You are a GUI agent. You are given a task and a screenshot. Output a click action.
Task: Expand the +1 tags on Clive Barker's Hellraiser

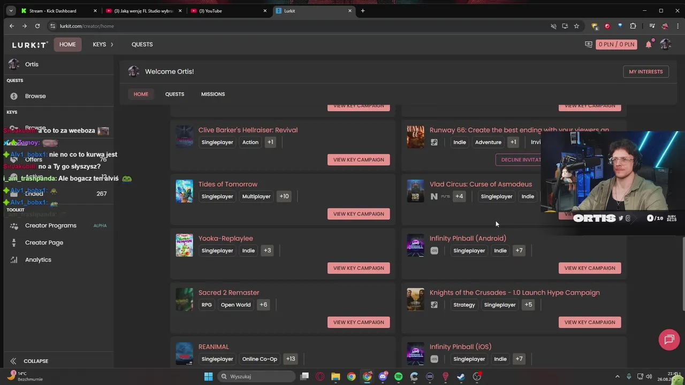(270, 142)
